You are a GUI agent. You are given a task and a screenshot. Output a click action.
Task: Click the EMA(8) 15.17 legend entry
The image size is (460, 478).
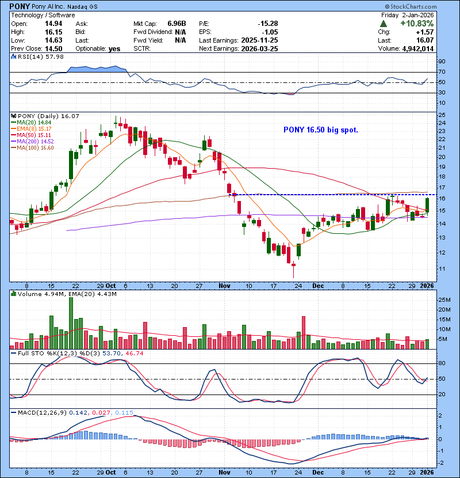tap(31, 129)
